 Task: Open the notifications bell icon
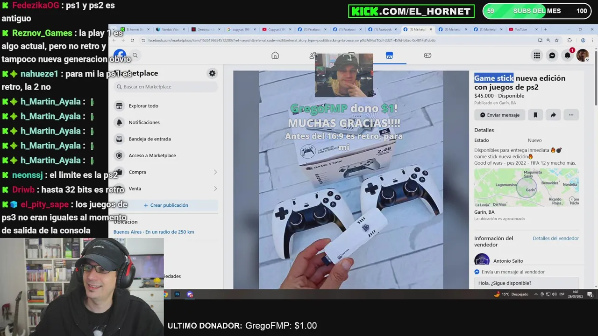(568, 56)
